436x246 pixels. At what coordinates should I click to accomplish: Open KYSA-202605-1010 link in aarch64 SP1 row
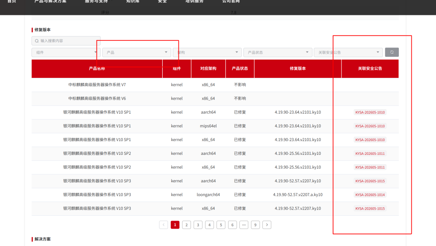pos(370,113)
